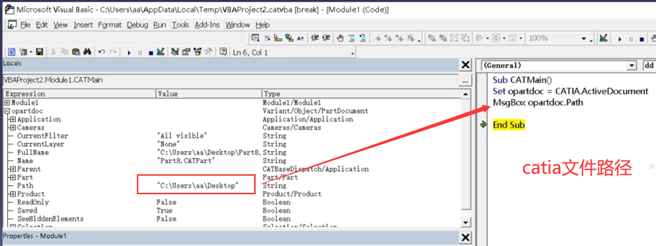
Task: Toggle Design Mode on the Standard toolbar
Action: [160, 52]
